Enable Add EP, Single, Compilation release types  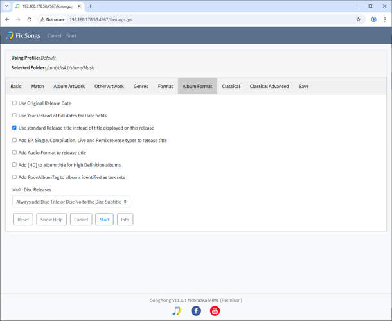coord(15,140)
